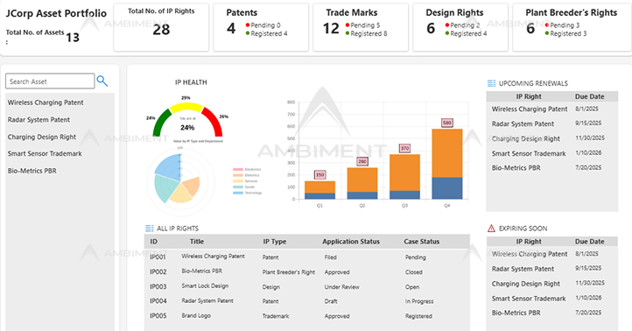Click the blue slice of the polar chart
632x331 pixels.
[169, 167]
